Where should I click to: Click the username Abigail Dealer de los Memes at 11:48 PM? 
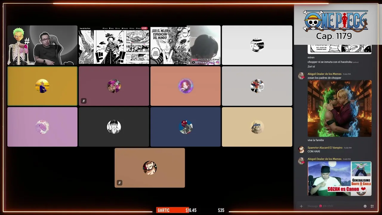[324, 159]
